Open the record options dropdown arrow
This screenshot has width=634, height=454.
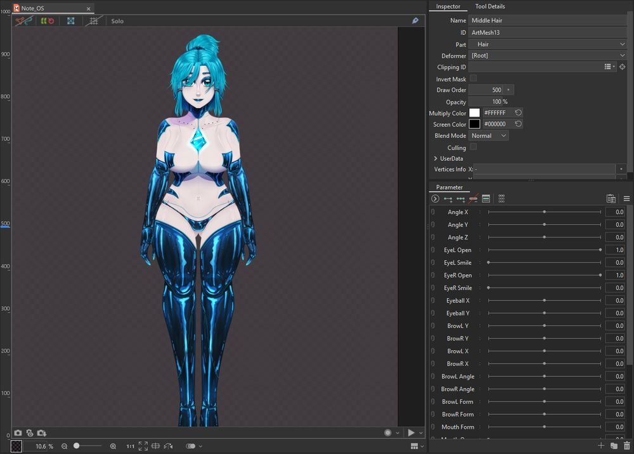pos(398,433)
